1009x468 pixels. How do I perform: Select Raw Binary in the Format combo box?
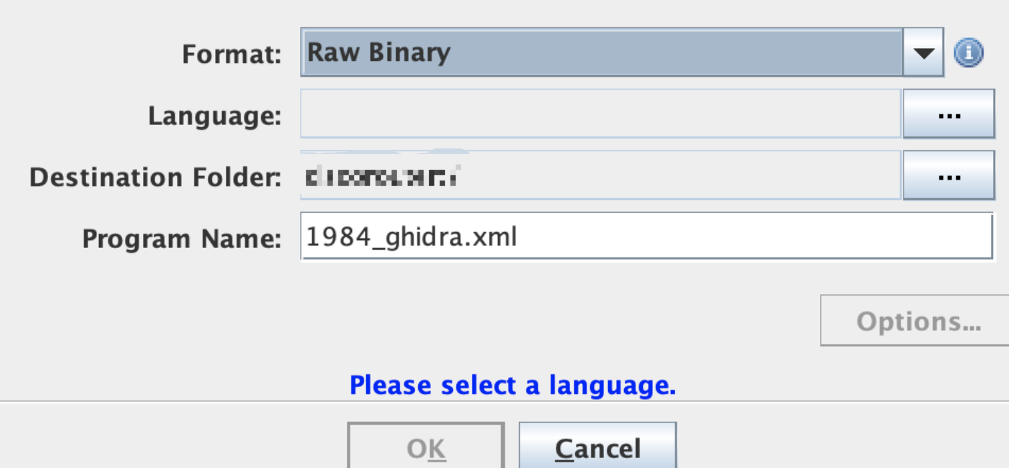(601, 52)
